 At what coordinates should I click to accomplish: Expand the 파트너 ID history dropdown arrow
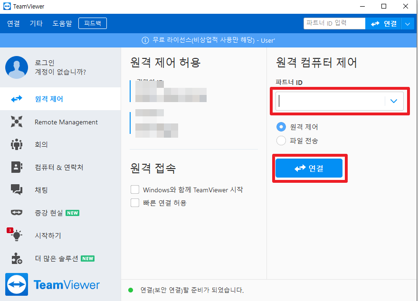(394, 101)
